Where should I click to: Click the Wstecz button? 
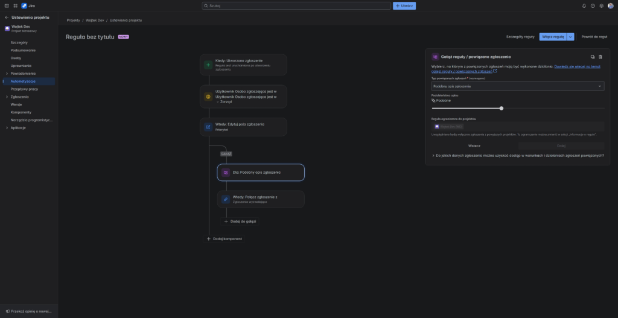[474, 146]
